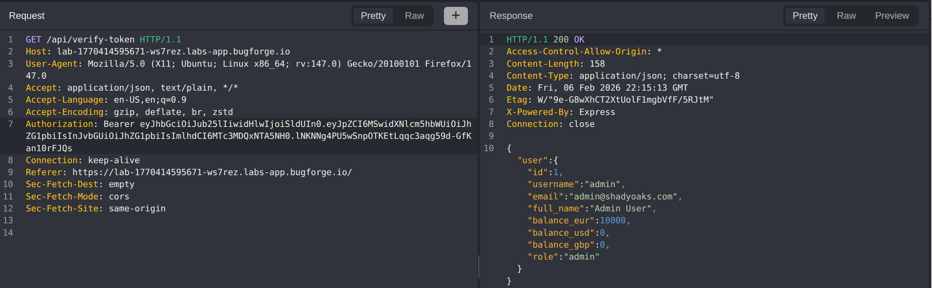Click the balance_eur value 10000

click(x=612, y=220)
